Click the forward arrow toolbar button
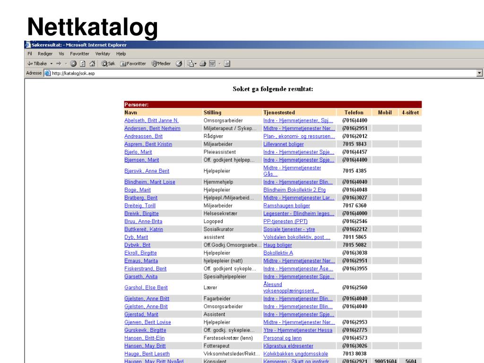484x363 pixels. 58,64
